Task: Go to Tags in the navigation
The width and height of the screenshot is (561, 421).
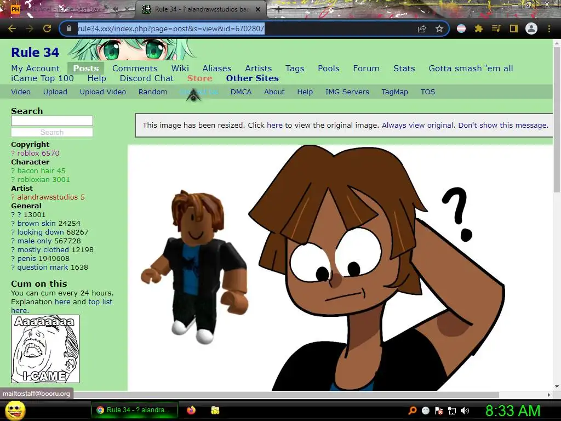Action: [295, 69]
